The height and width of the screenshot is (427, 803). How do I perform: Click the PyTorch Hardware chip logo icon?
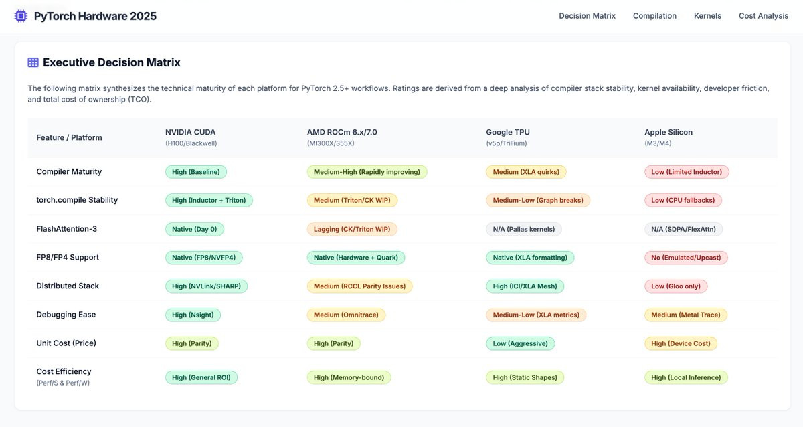21,16
